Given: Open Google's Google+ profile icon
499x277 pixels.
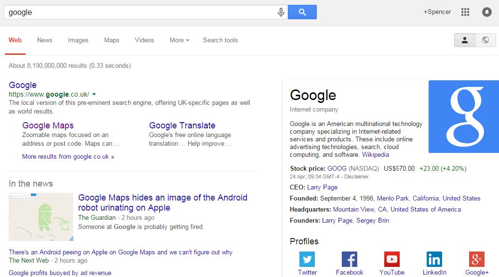Looking at the screenshot, I should click(476, 260).
